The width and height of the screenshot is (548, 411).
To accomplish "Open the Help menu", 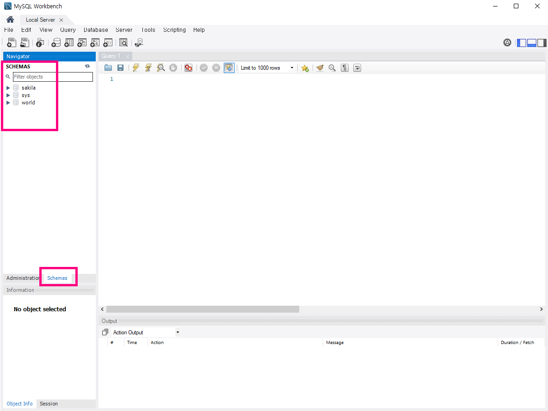I will click(x=199, y=30).
